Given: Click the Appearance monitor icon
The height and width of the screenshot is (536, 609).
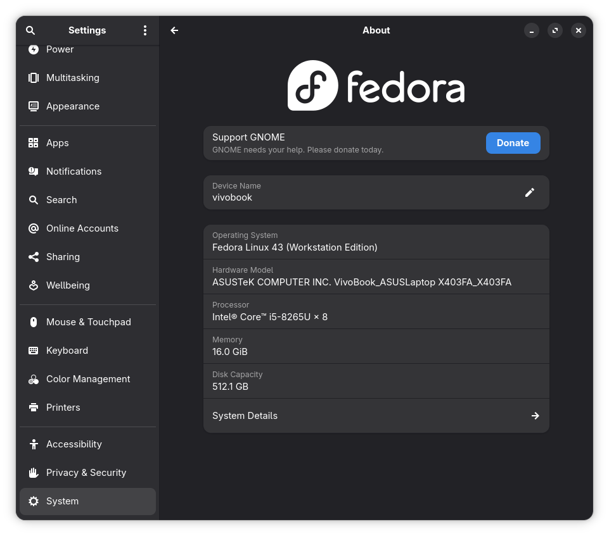Looking at the screenshot, I should (x=34, y=106).
